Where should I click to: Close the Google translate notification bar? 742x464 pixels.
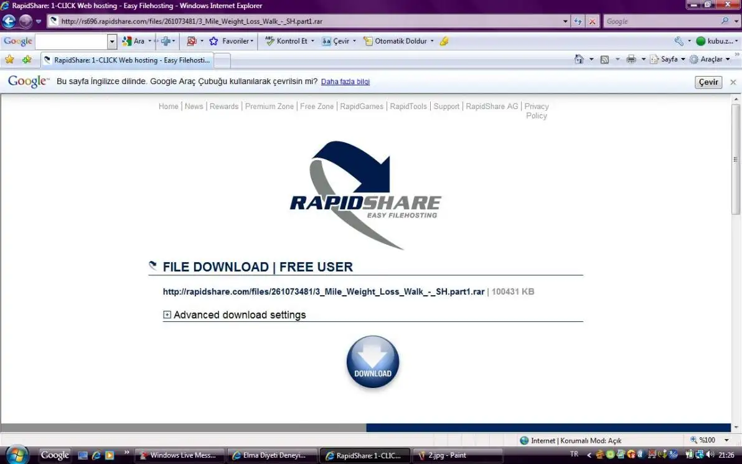(733, 82)
